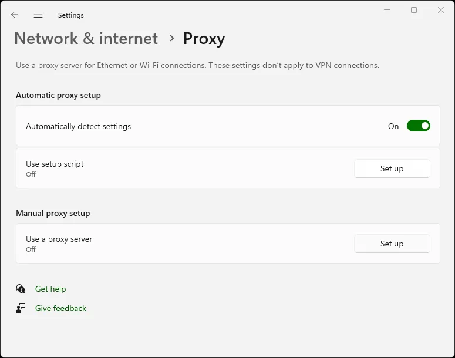
Task: Open the Give feedback link
Action: point(60,308)
